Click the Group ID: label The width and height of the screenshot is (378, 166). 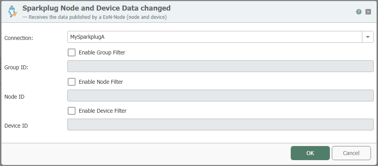point(16,67)
